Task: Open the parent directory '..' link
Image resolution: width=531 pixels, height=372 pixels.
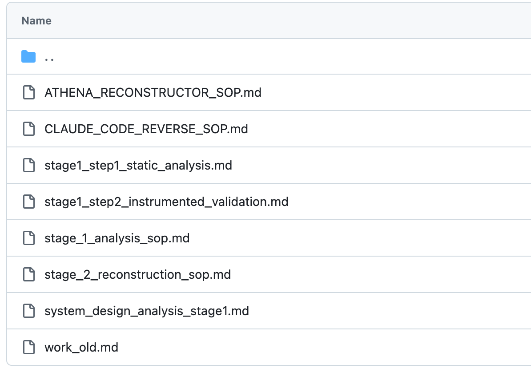Action: [49, 59]
